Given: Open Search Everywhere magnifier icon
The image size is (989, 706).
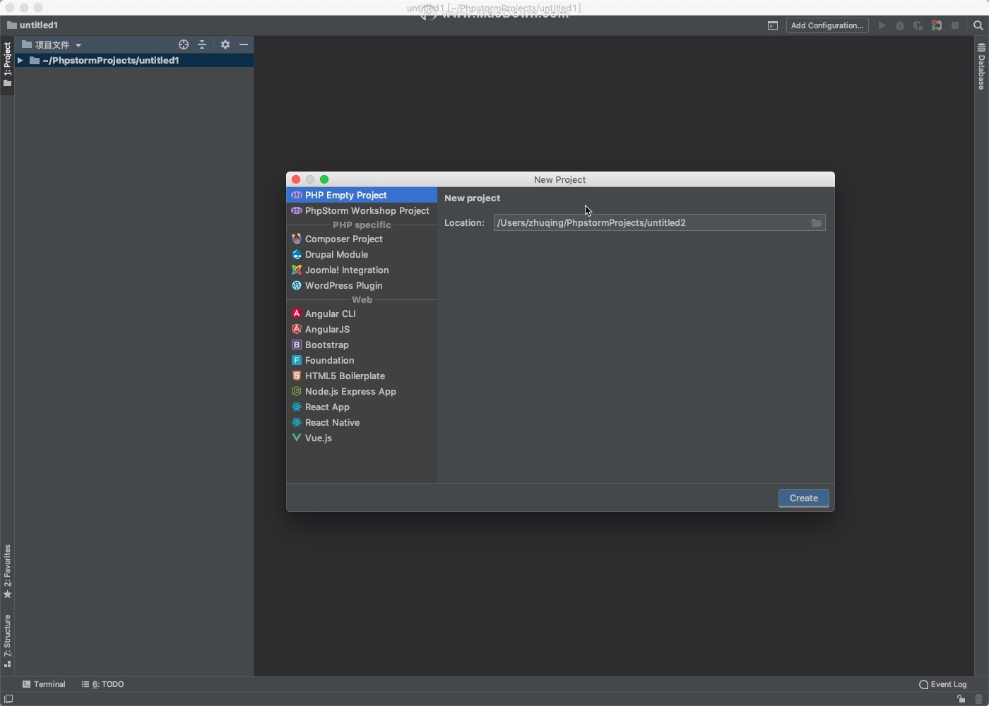Looking at the screenshot, I should (x=978, y=25).
